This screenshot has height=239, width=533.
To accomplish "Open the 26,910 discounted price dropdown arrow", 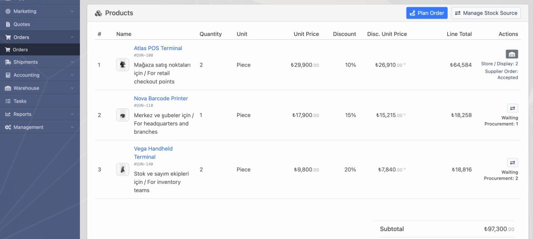I will click(405, 65).
